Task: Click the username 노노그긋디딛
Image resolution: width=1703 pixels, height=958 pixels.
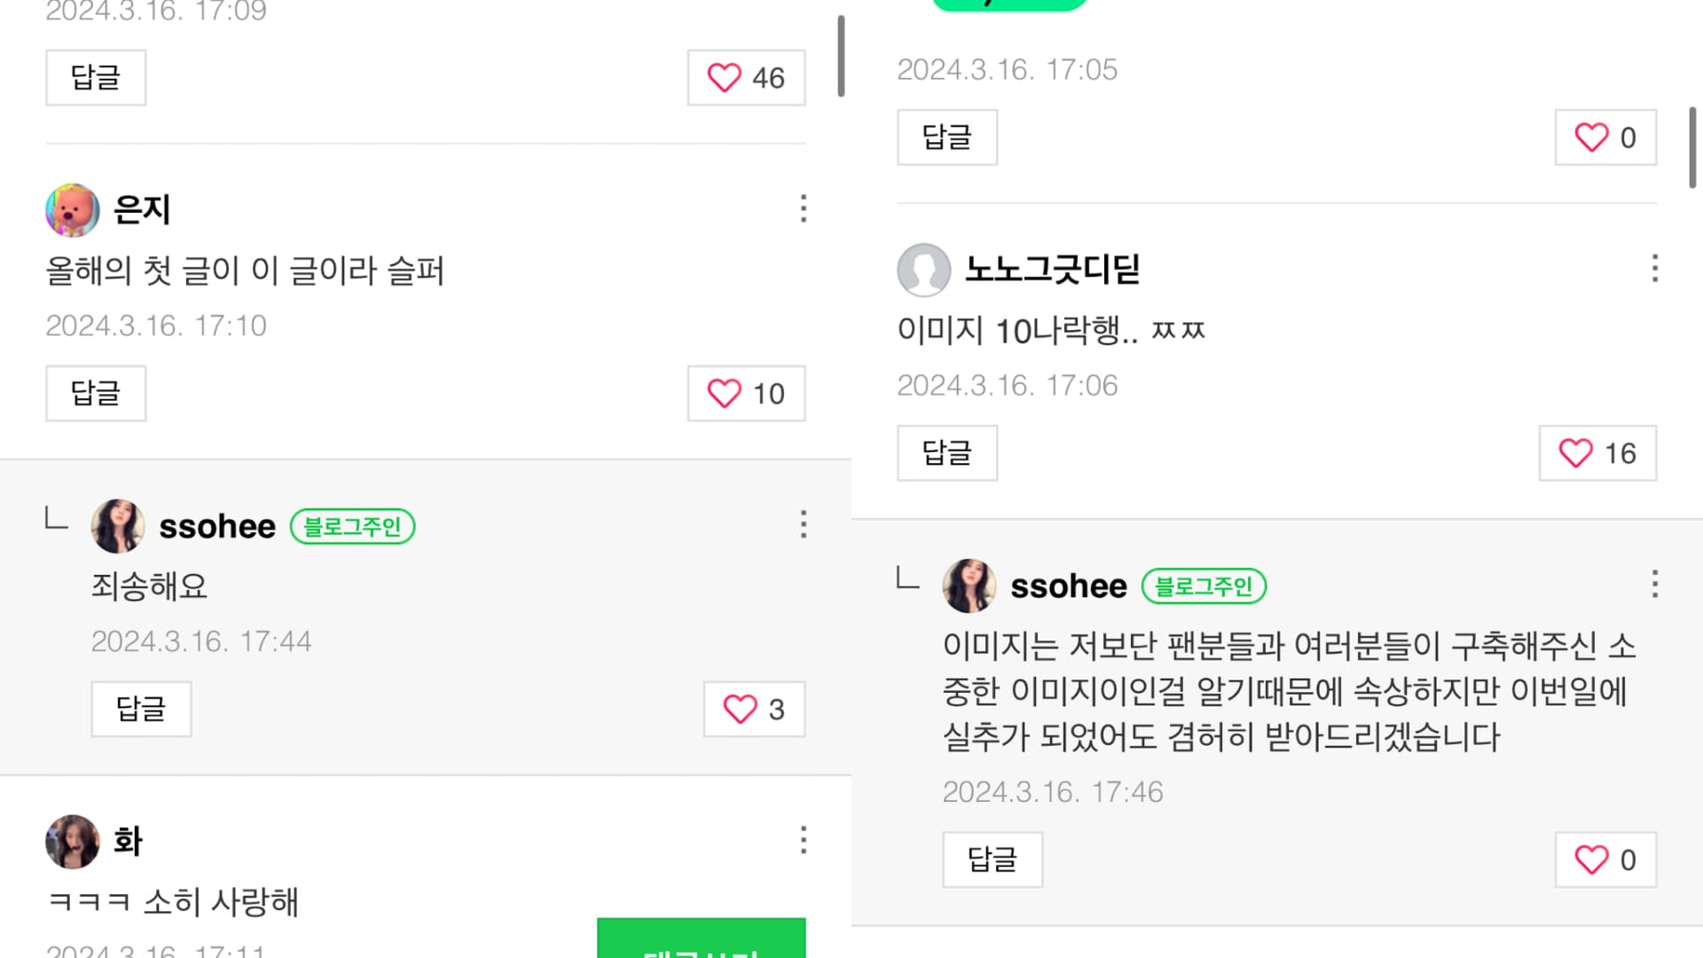Action: pos(1052,270)
